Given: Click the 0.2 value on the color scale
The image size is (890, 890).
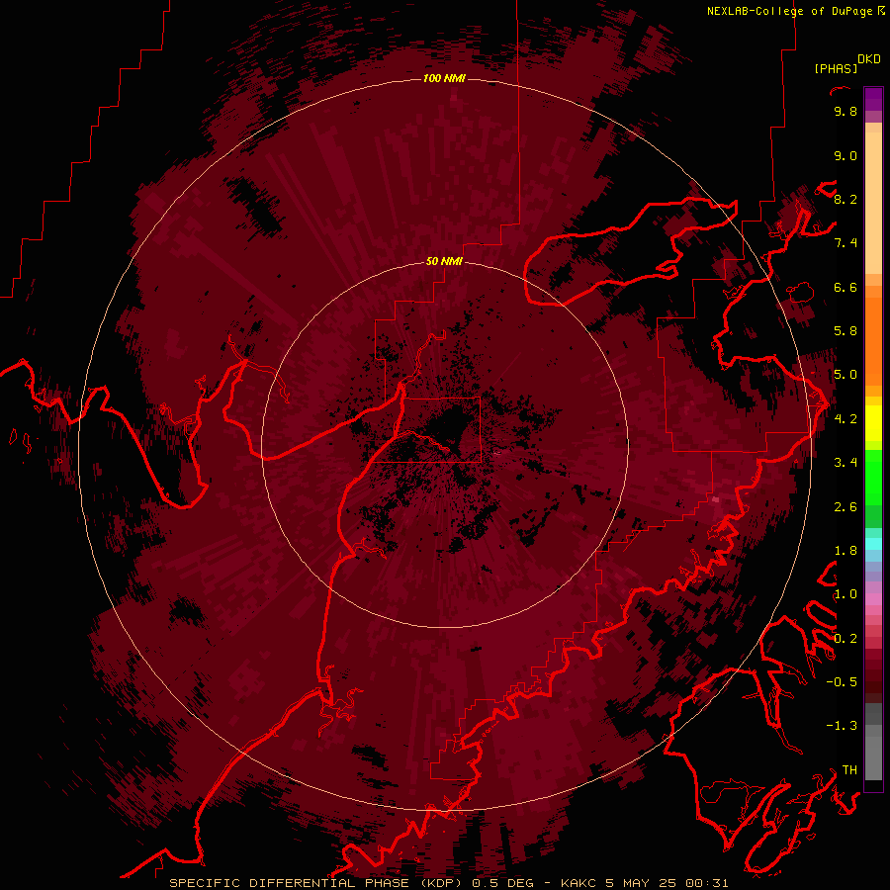Looking at the screenshot, I should (845, 639).
